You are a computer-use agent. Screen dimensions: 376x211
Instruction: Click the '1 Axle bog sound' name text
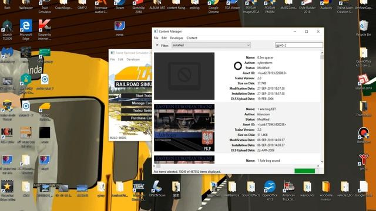click(x=268, y=161)
